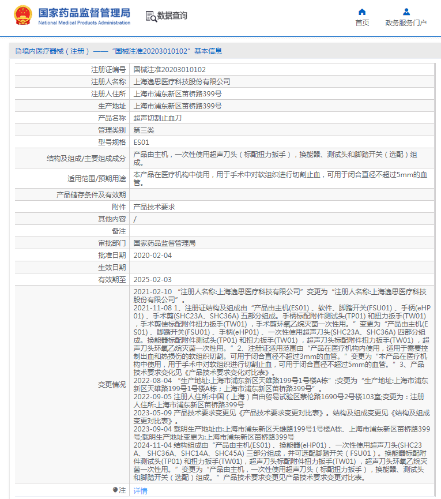Open 详情 link in the 注 row
This screenshot has height=499, width=441.
tap(140, 491)
